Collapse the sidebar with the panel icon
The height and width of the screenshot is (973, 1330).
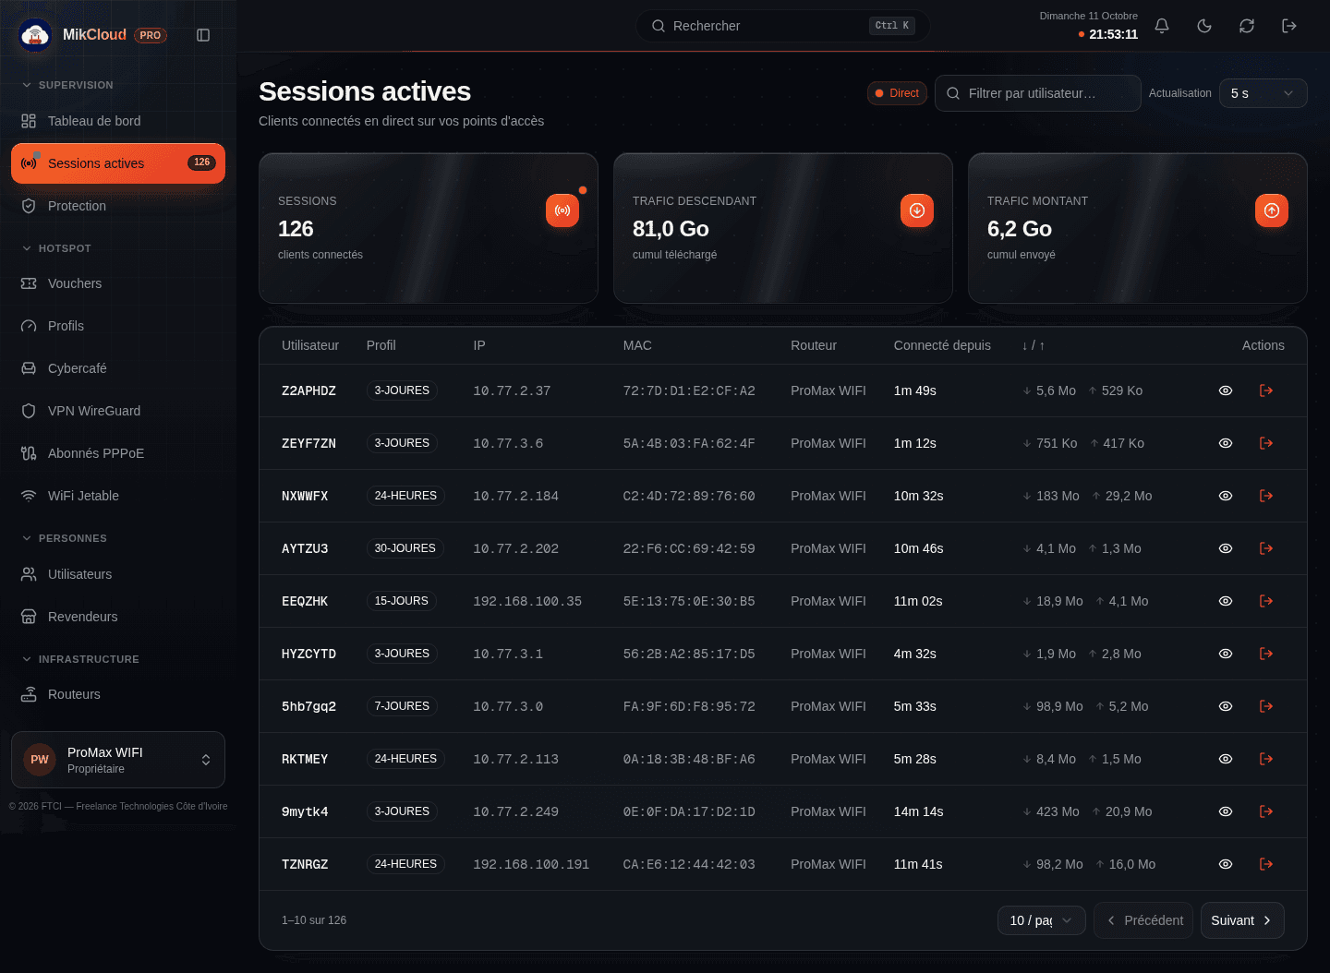pos(203,35)
